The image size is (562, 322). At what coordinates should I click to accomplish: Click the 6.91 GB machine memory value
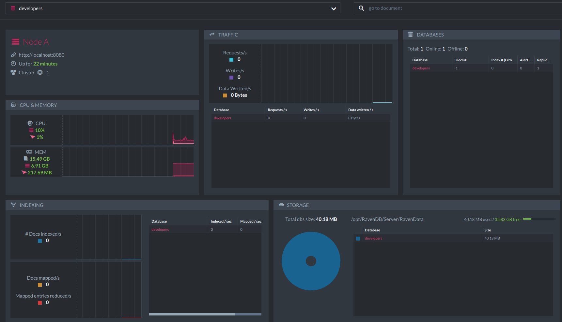[40, 166]
